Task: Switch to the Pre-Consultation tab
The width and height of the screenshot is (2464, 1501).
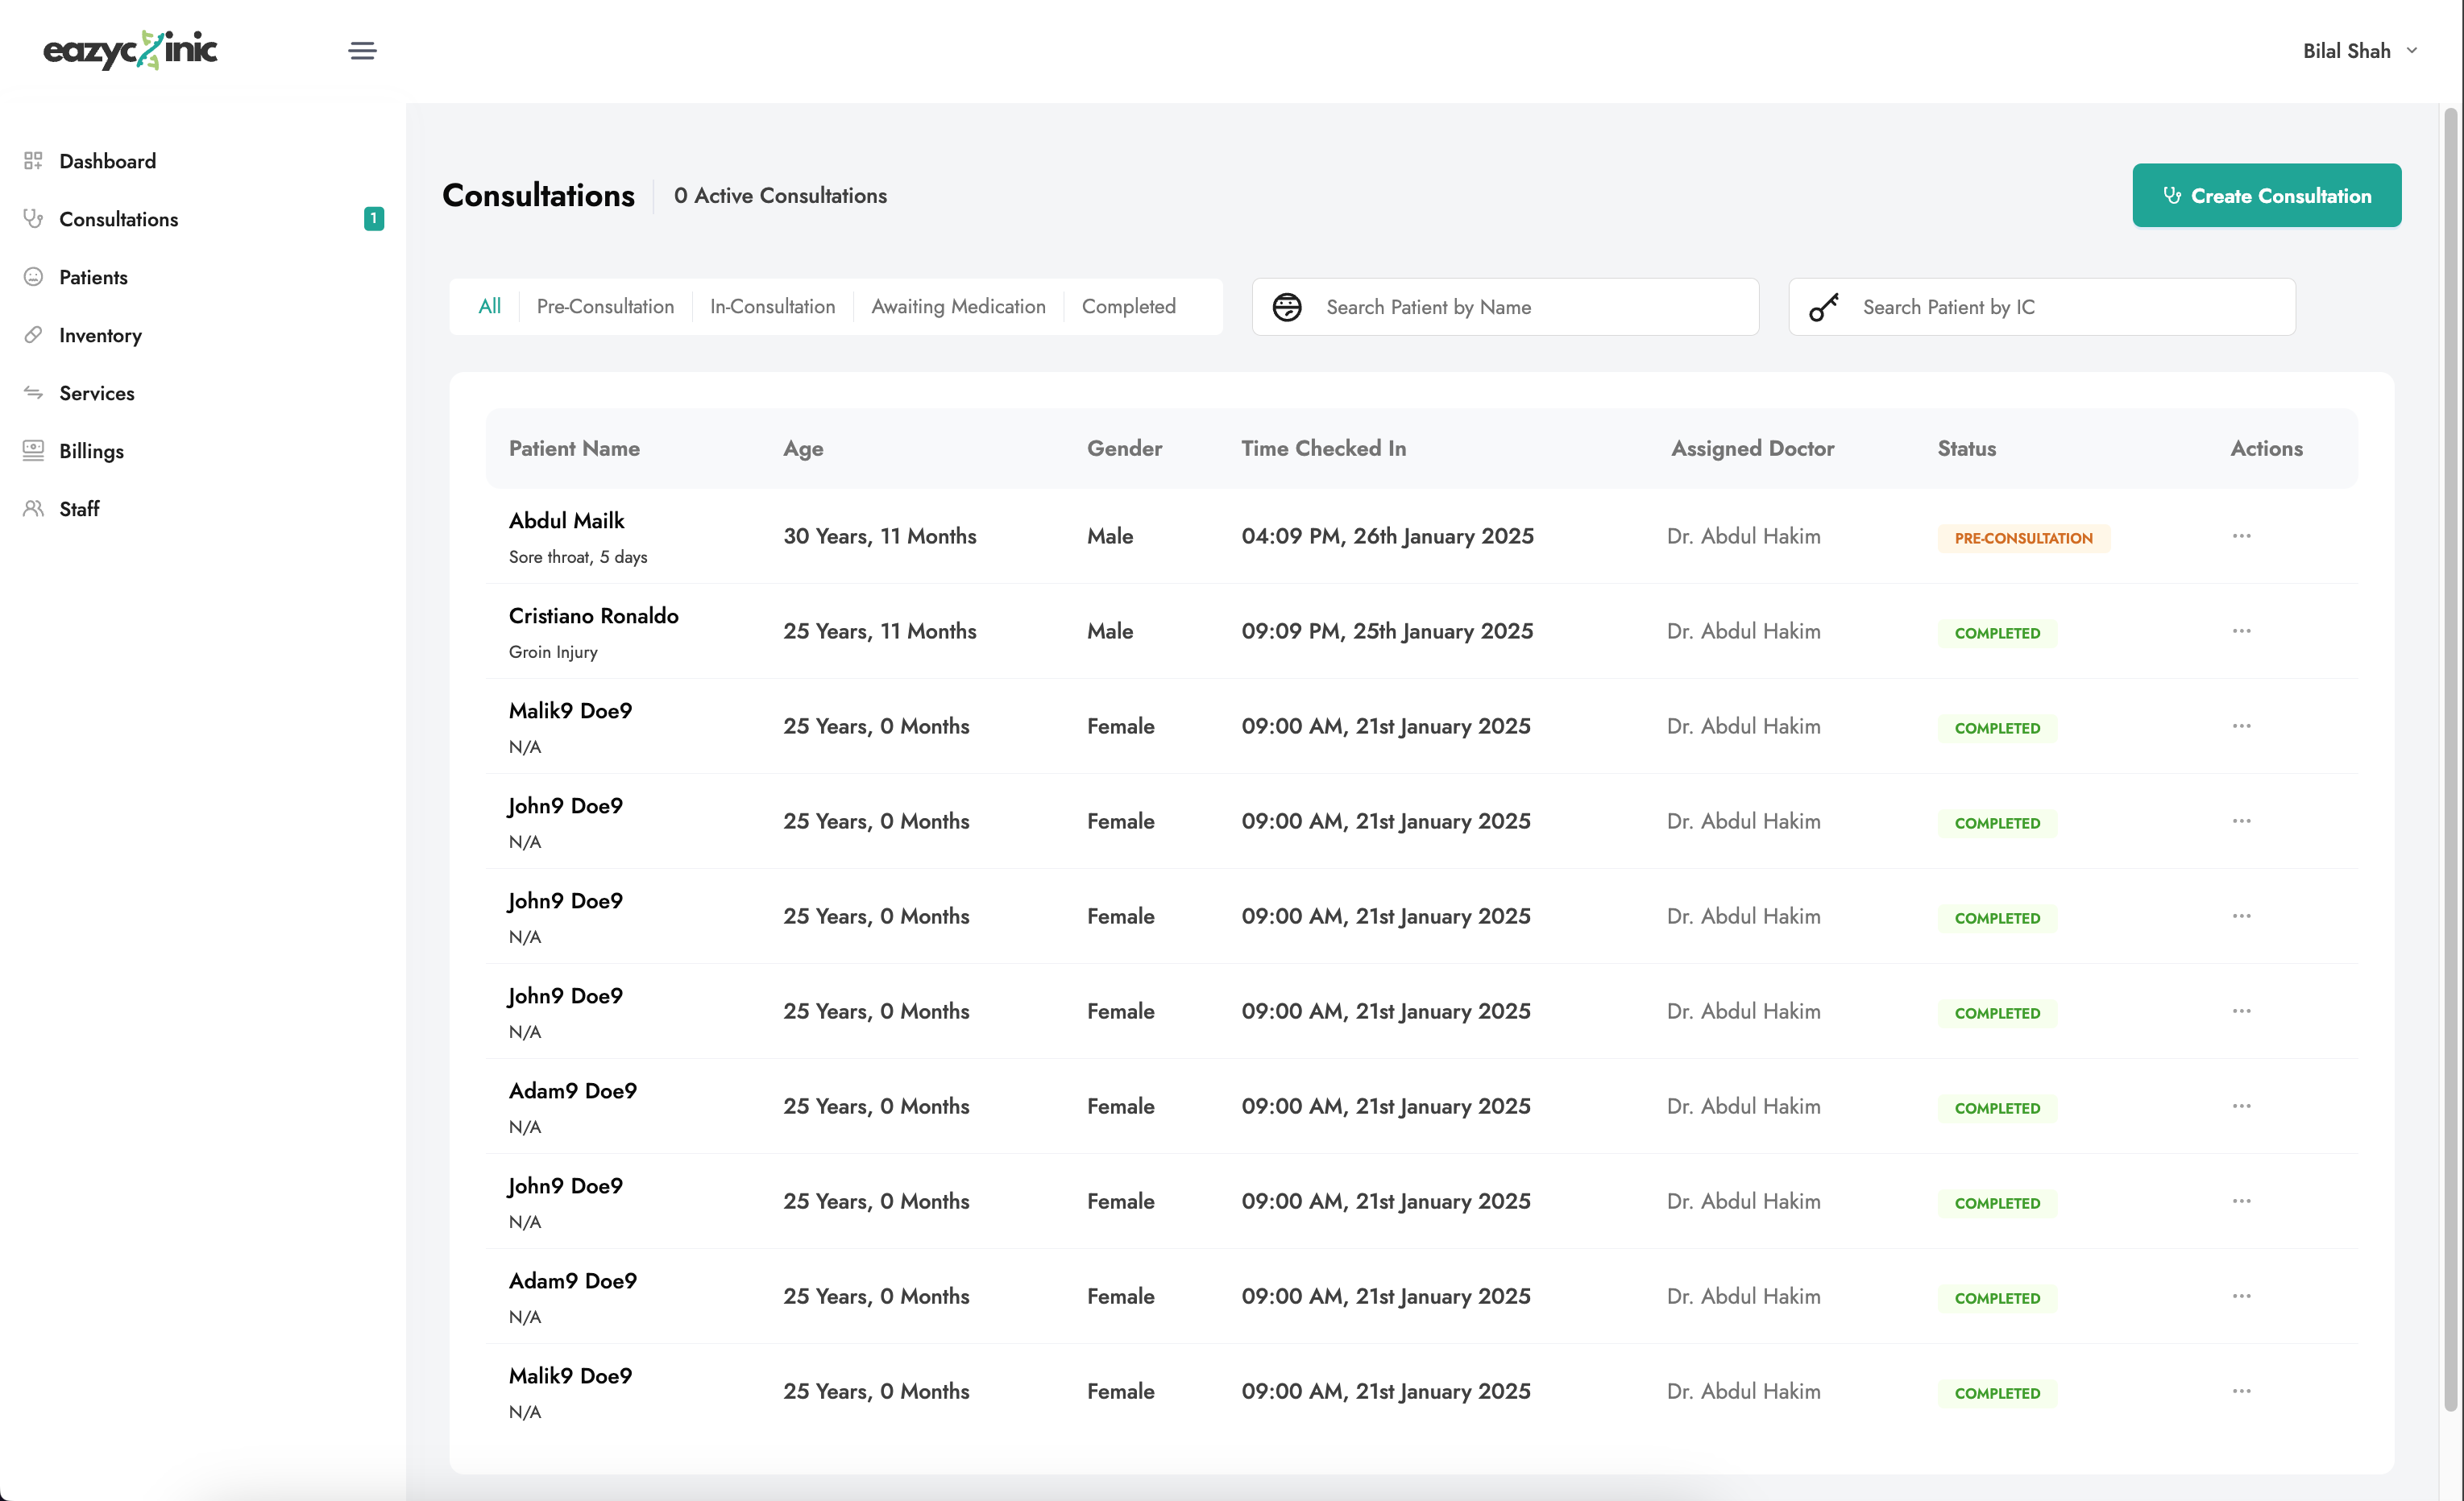Action: (605, 307)
